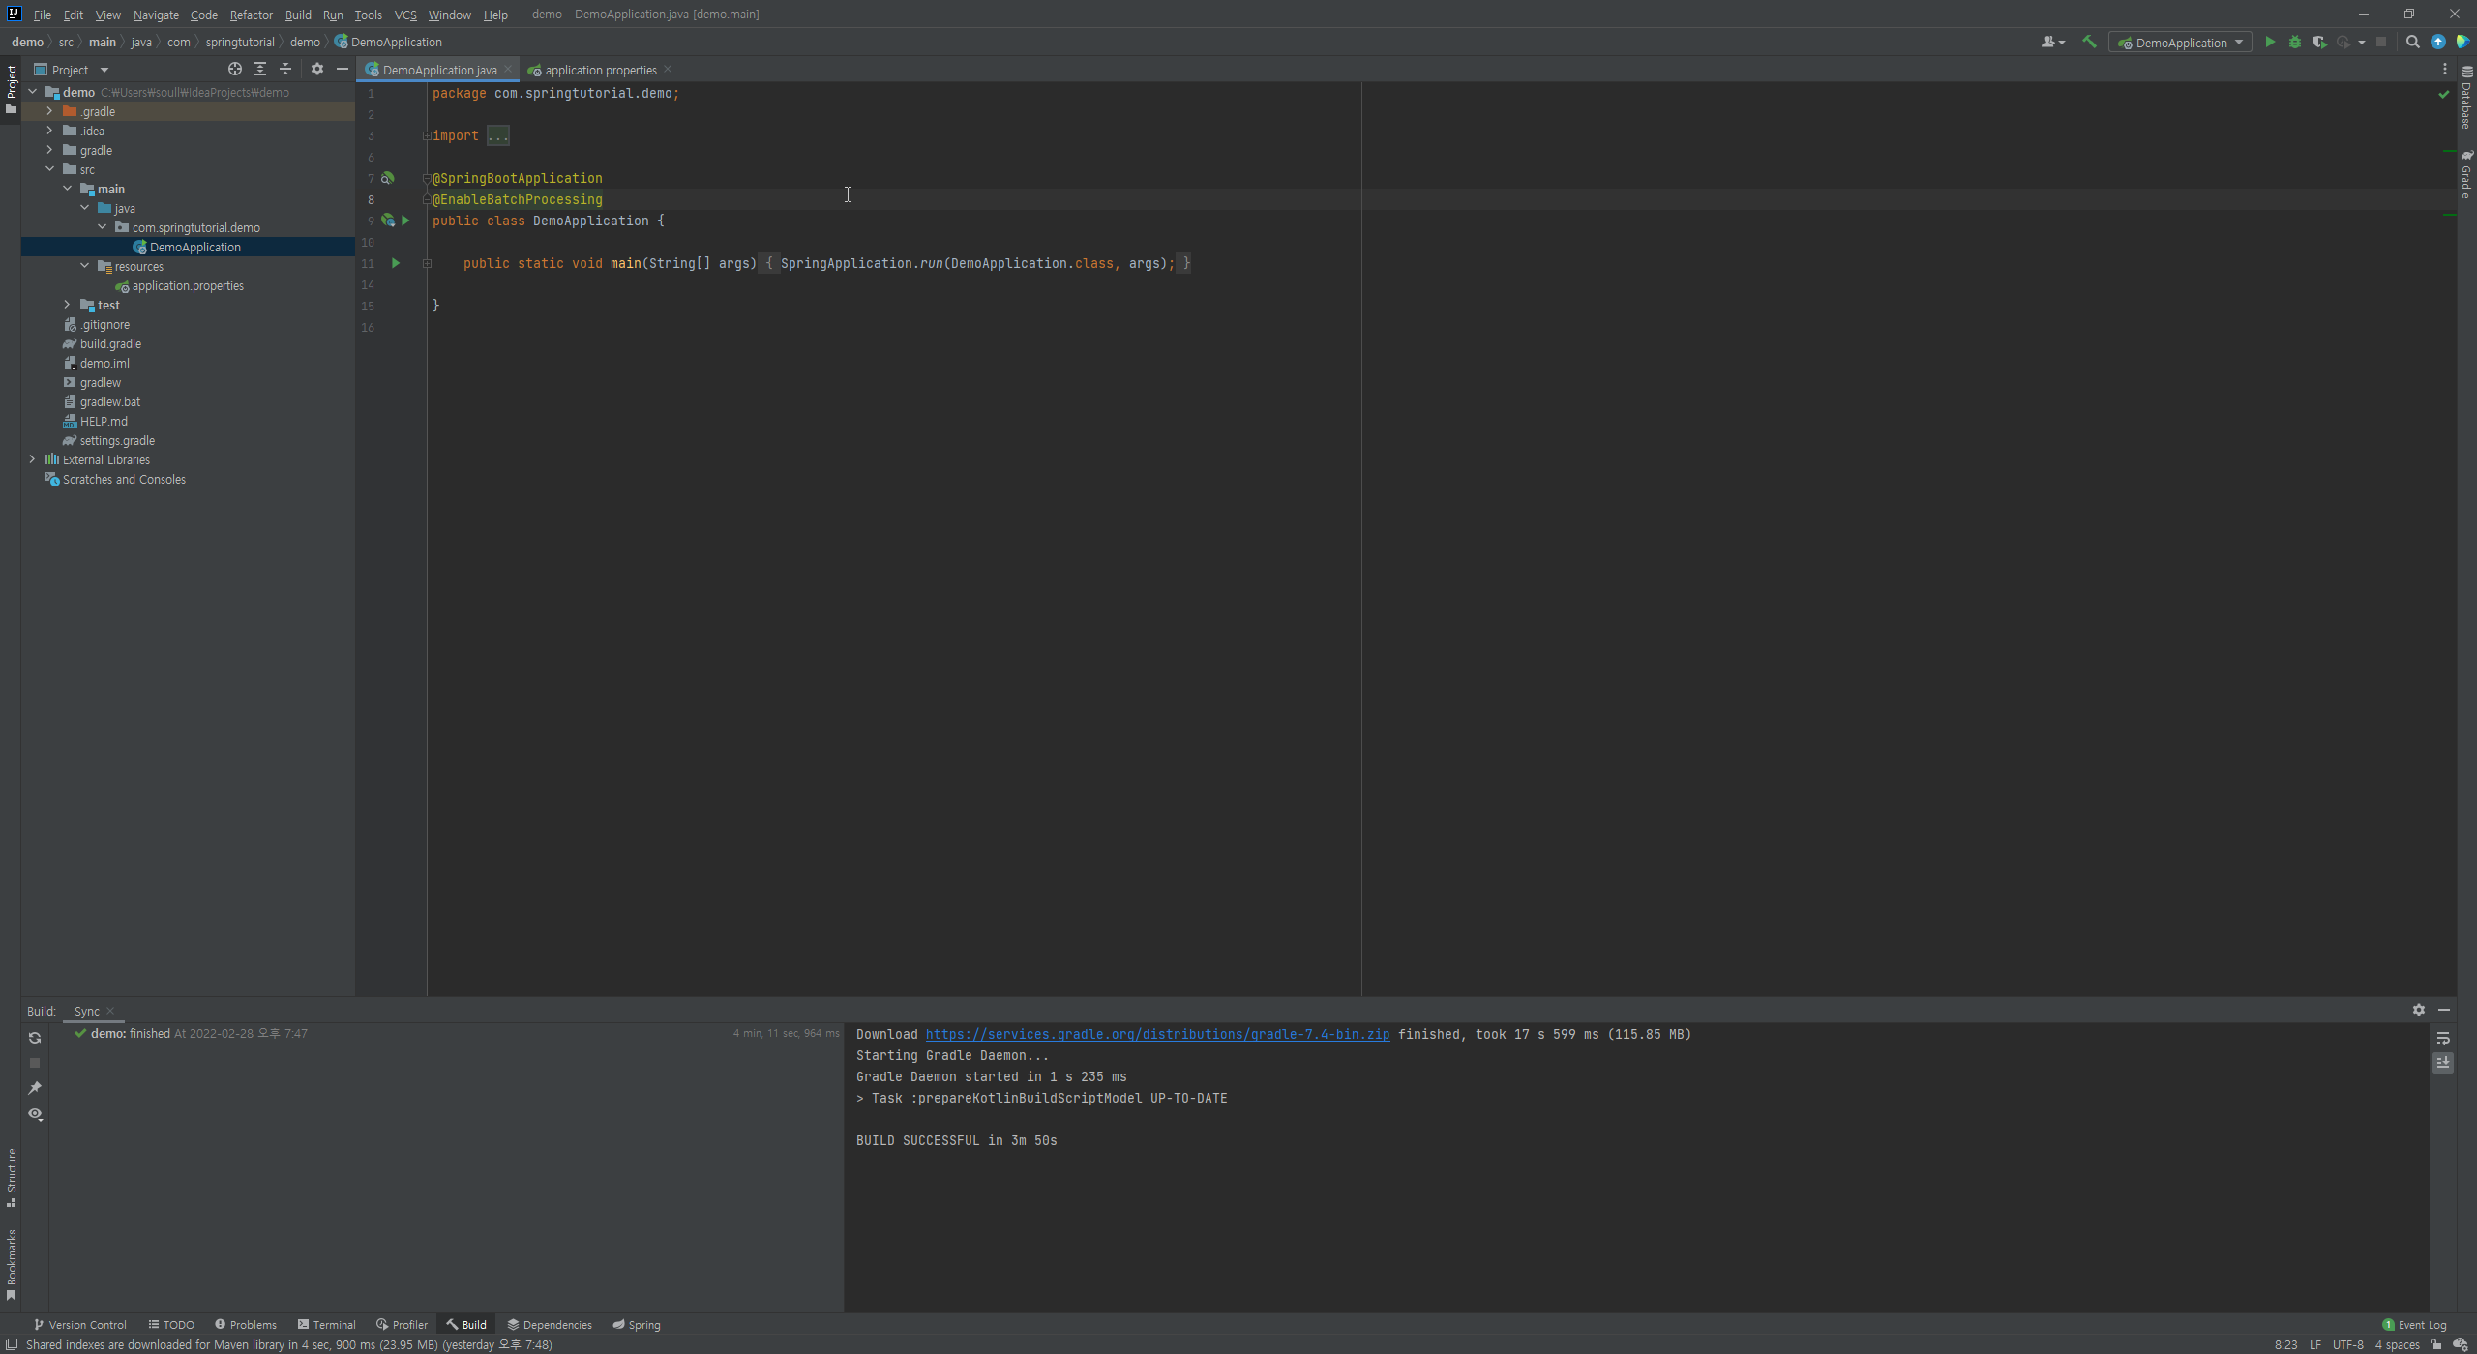The height and width of the screenshot is (1354, 2477).
Task: Toggle soft-wrap in Build output
Action: click(x=2443, y=1038)
